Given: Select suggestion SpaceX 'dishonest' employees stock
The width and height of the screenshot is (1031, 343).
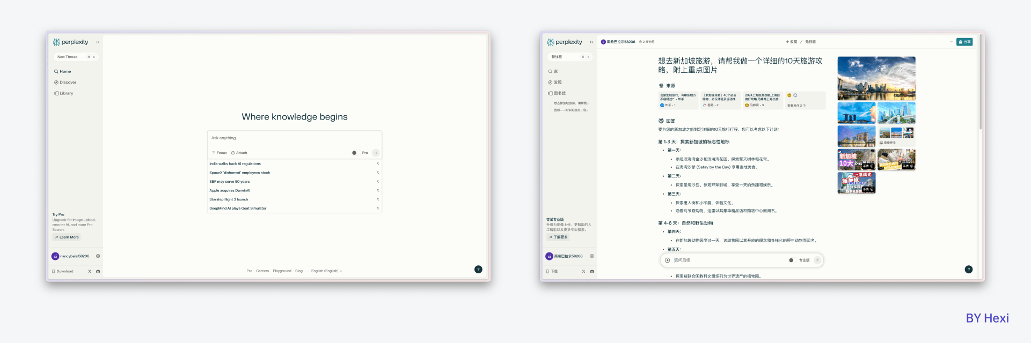Looking at the screenshot, I should tap(294, 173).
